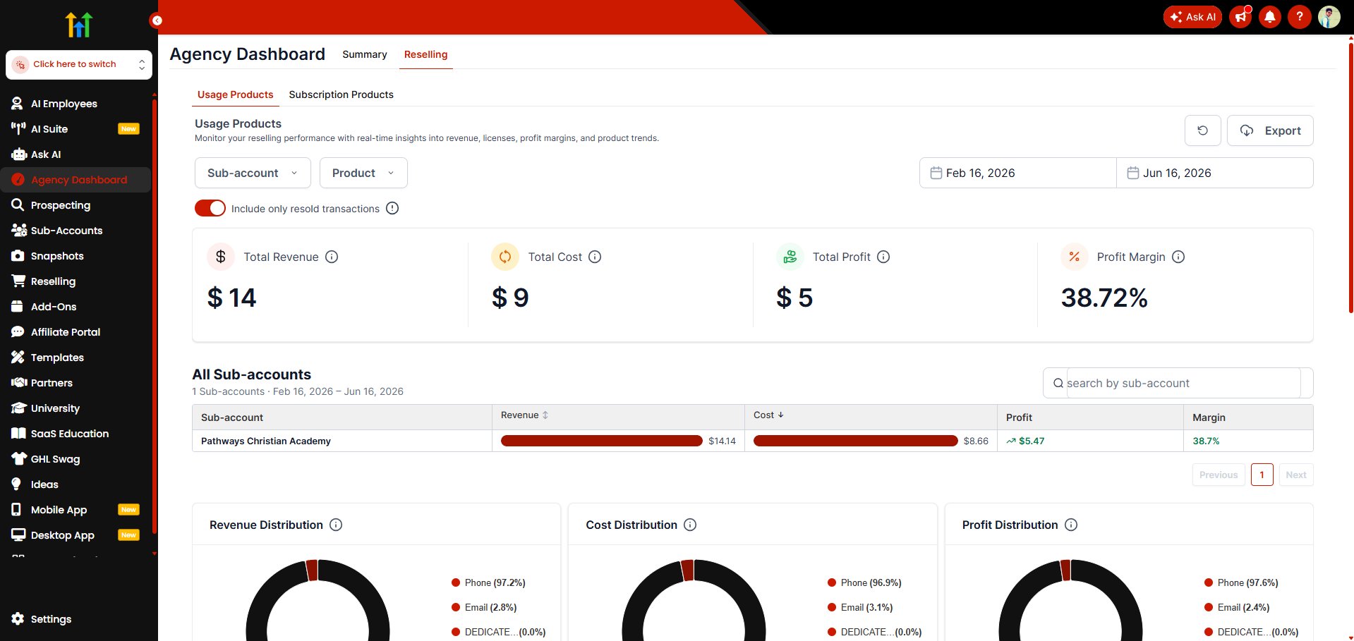Collapse the sidebar with the arrow icon
Screen dimensions: 1354x641
(157, 20)
